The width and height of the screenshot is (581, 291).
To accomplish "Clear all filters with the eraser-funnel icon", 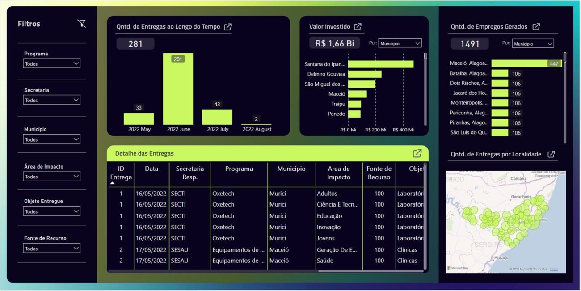I will [x=81, y=24].
